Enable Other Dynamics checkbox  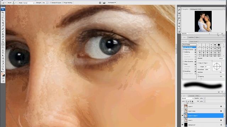(x=184, y=62)
